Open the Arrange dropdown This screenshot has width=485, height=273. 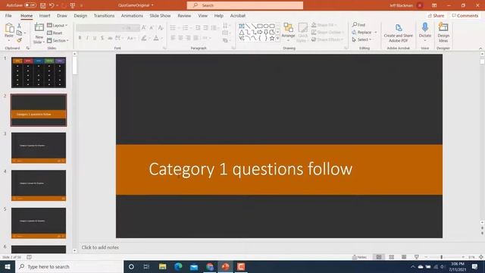coord(288,33)
